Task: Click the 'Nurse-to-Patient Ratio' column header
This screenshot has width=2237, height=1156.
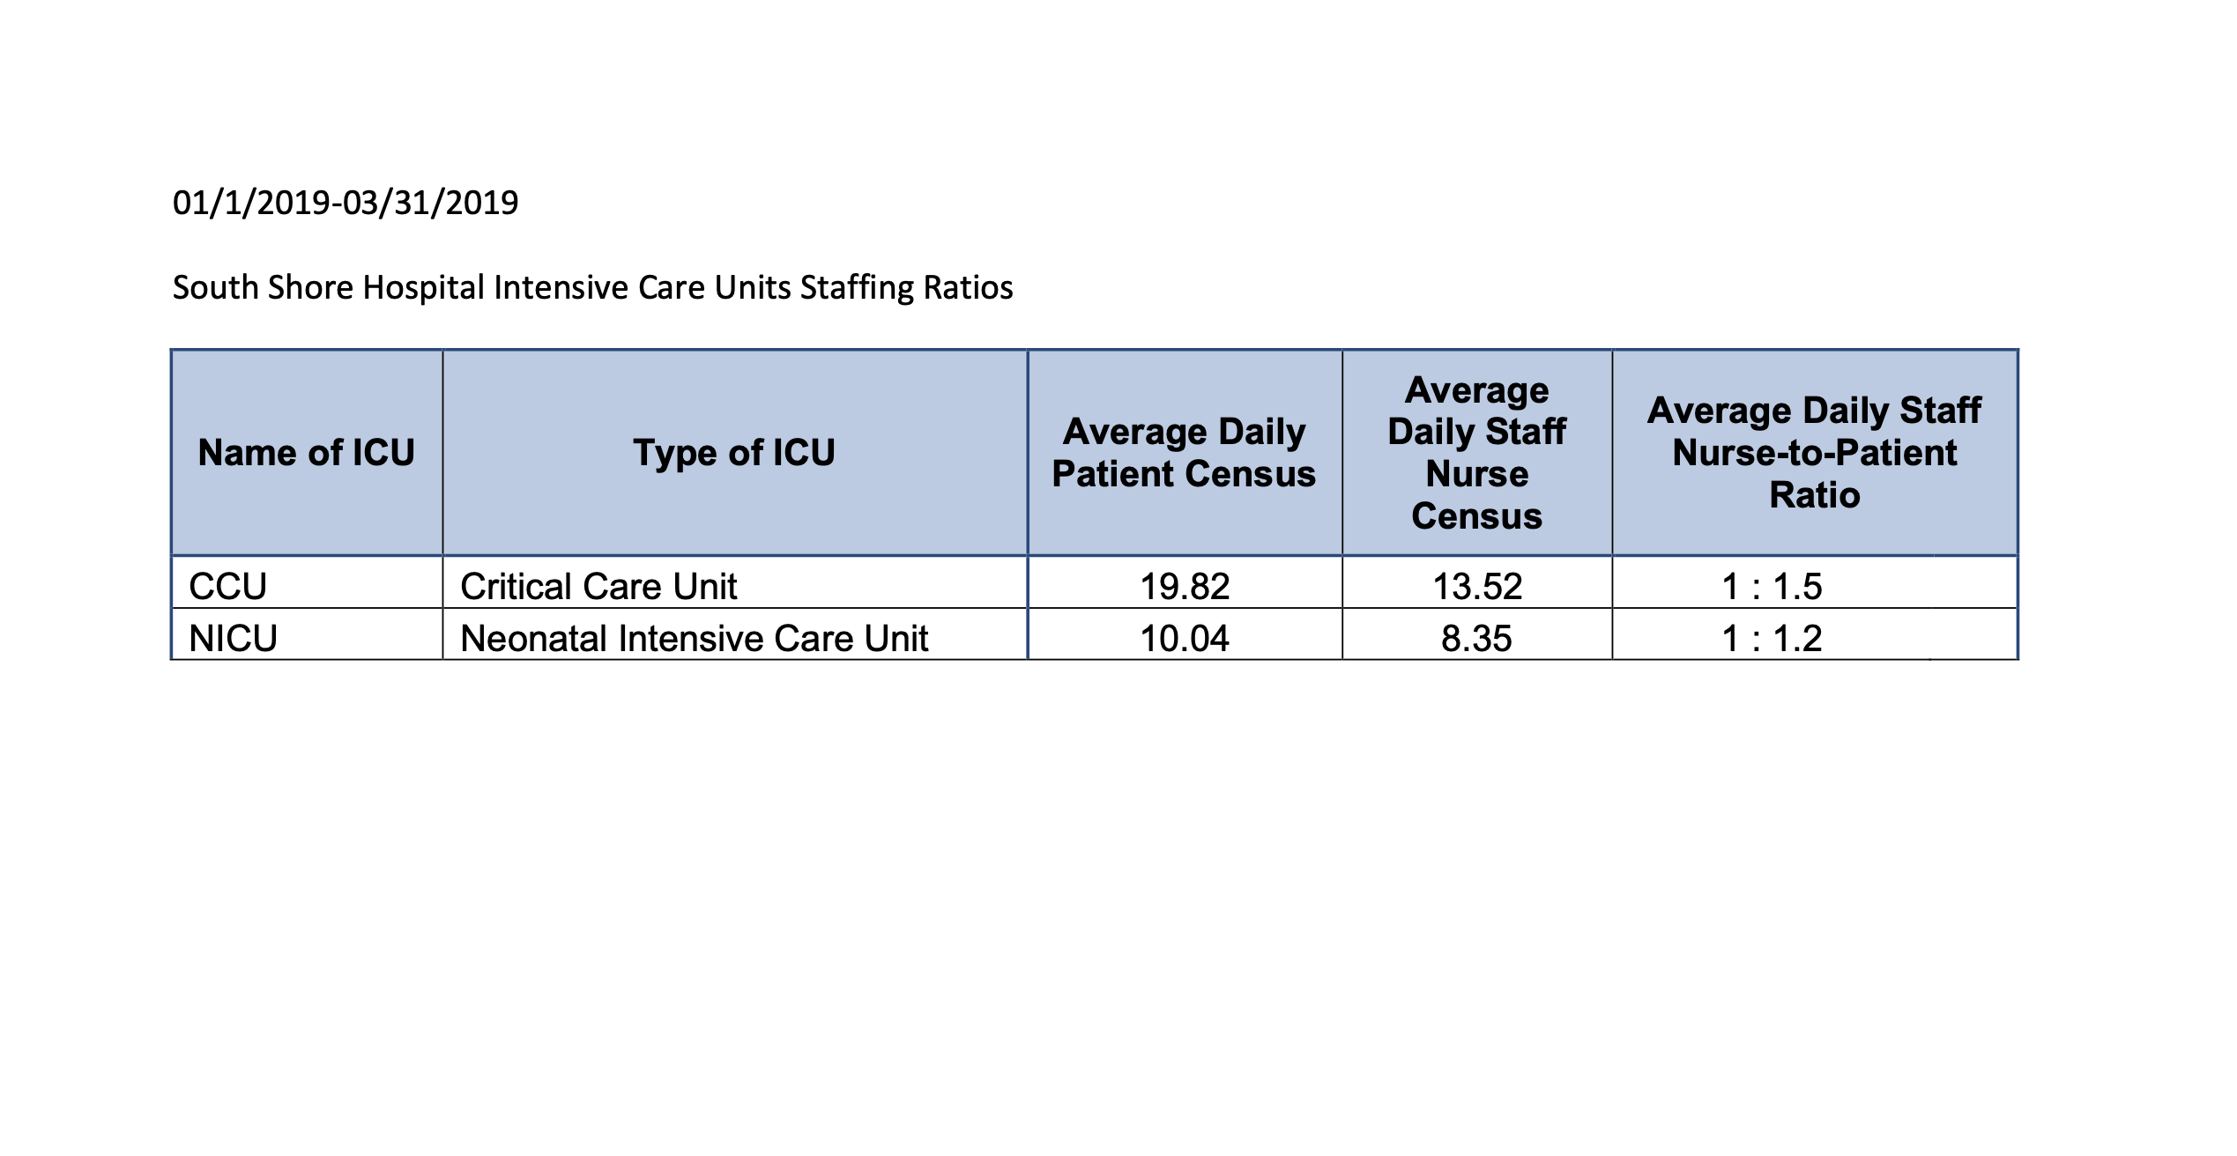Action: 1814,453
